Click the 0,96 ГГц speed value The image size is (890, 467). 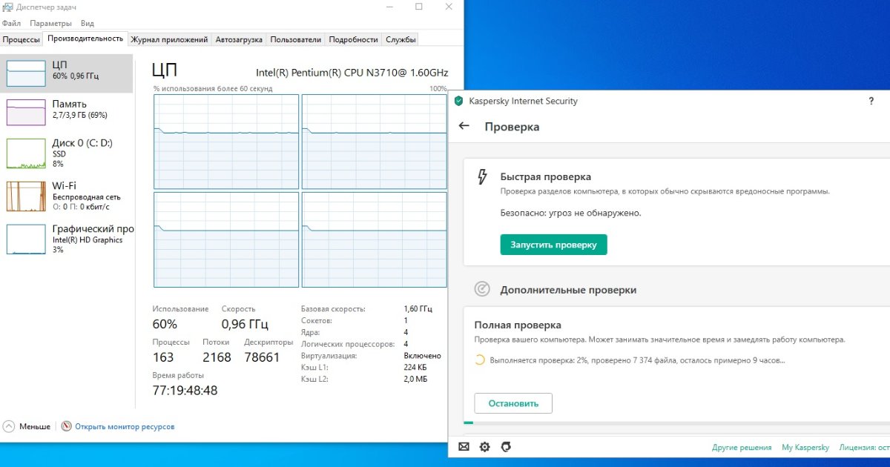tap(245, 324)
